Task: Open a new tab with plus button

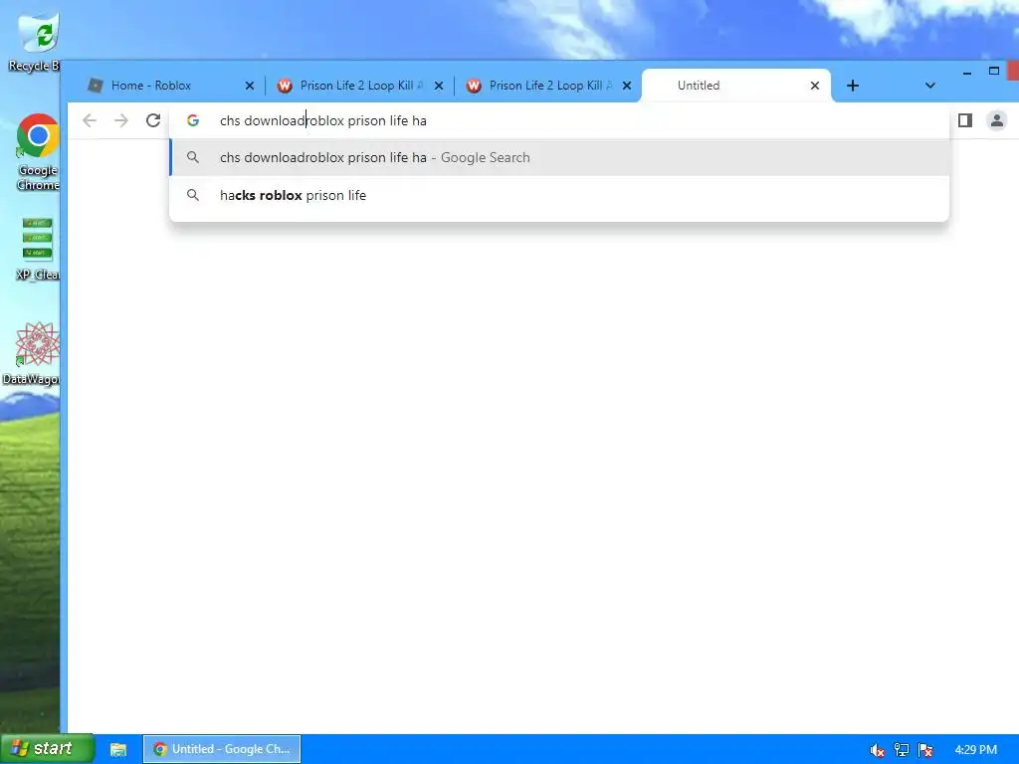Action: click(853, 86)
